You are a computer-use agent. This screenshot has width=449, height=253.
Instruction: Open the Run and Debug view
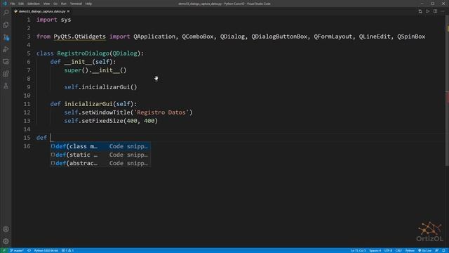[x=6, y=49]
